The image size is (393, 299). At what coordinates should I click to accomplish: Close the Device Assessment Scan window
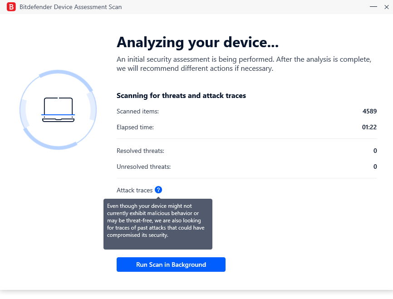click(x=387, y=7)
